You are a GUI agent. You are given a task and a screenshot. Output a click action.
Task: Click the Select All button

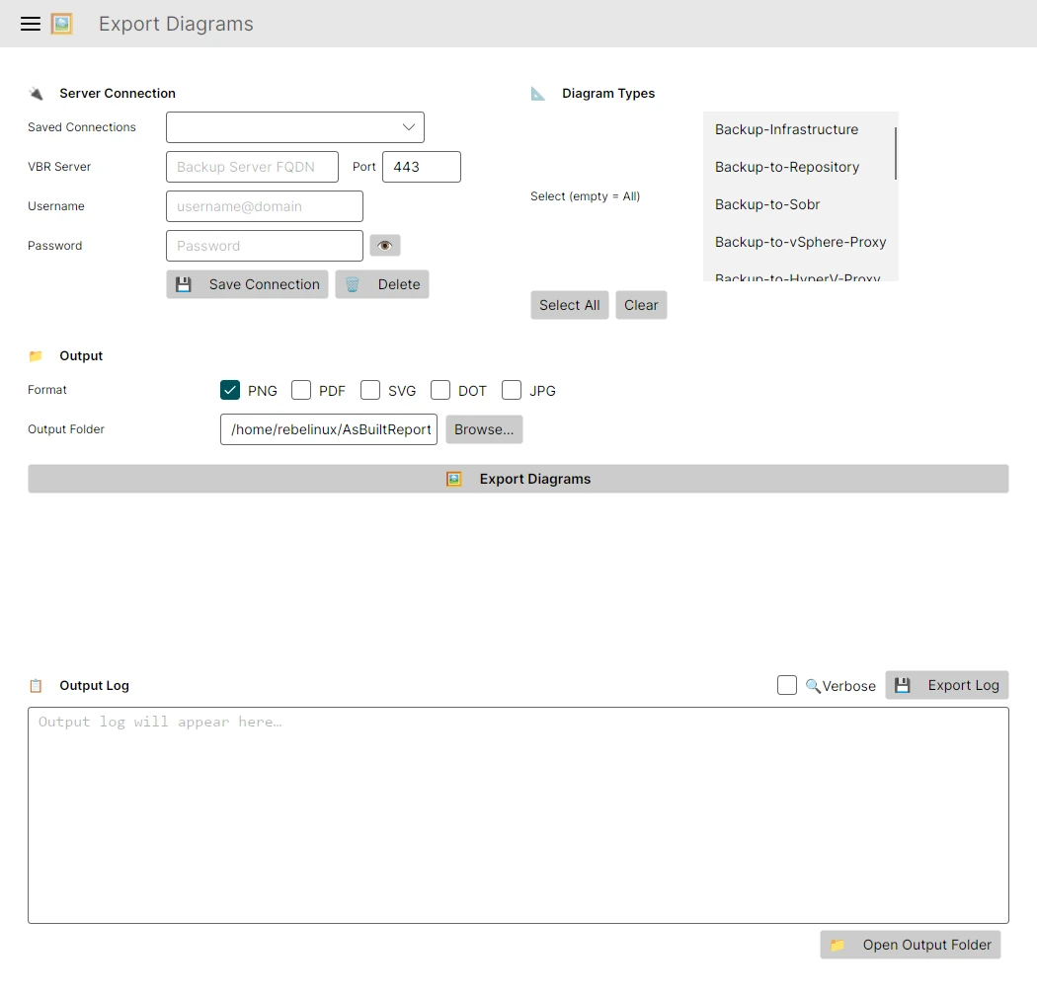point(569,305)
